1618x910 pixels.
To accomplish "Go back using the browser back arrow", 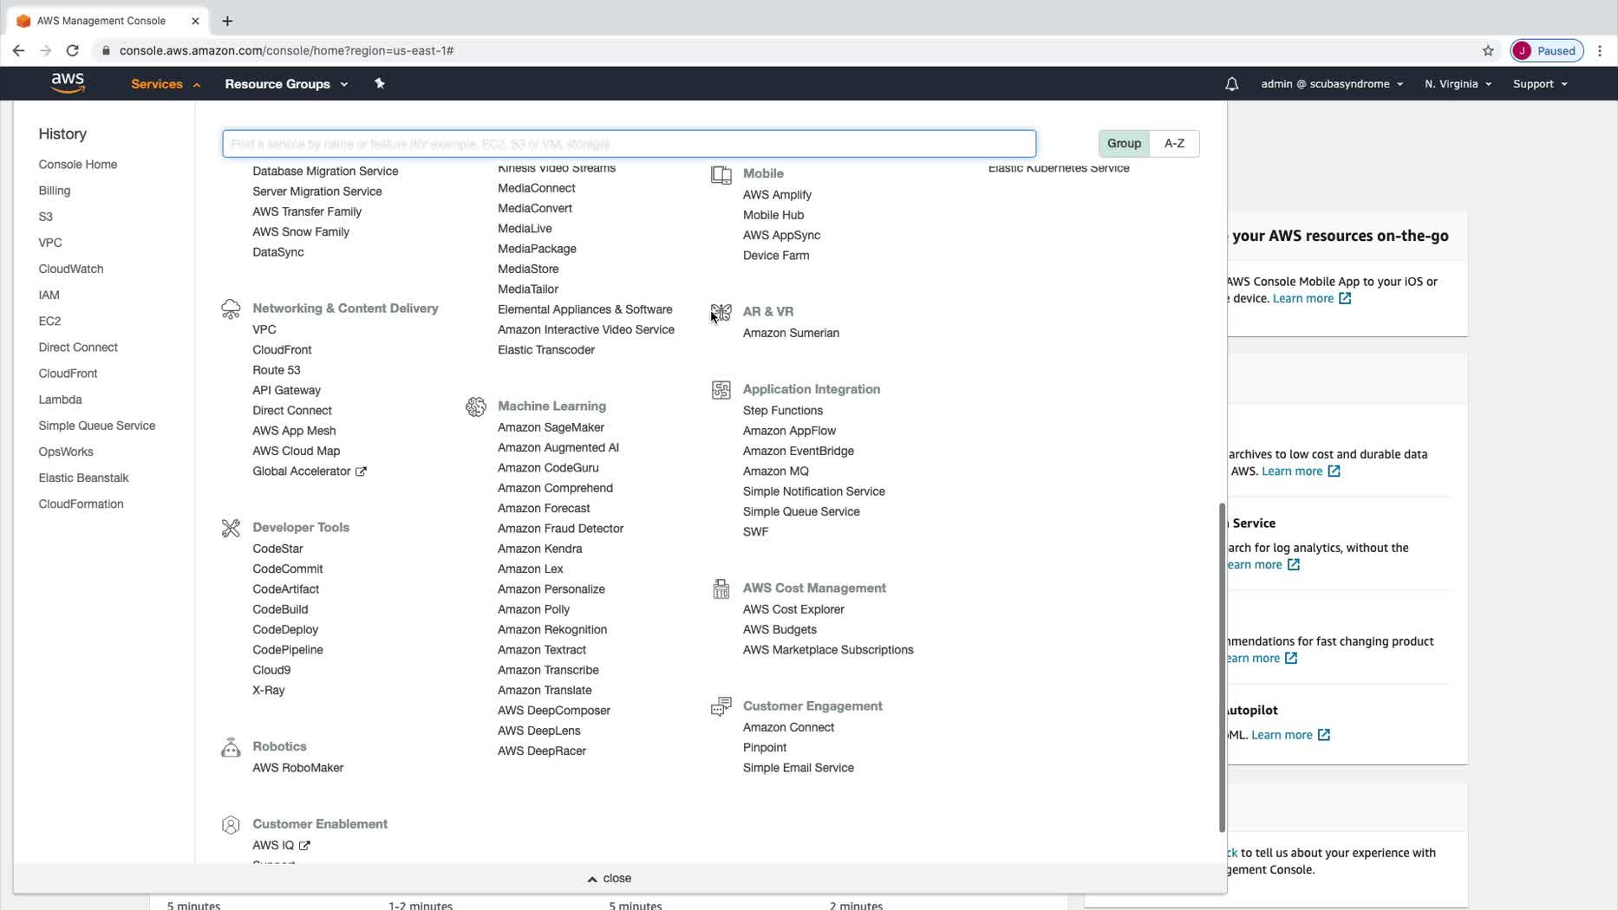I will coord(18,50).
